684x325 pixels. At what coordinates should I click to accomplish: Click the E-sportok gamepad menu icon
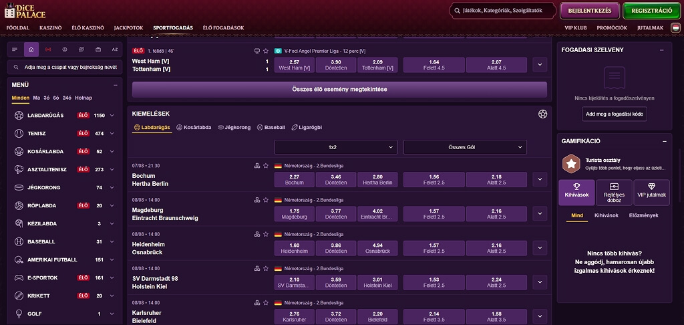pyautogui.click(x=19, y=278)
